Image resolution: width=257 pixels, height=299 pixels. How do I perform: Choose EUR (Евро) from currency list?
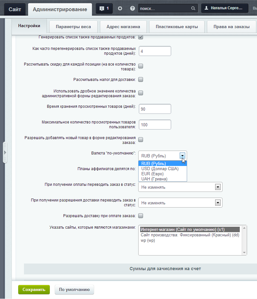[x=152, y=174]
